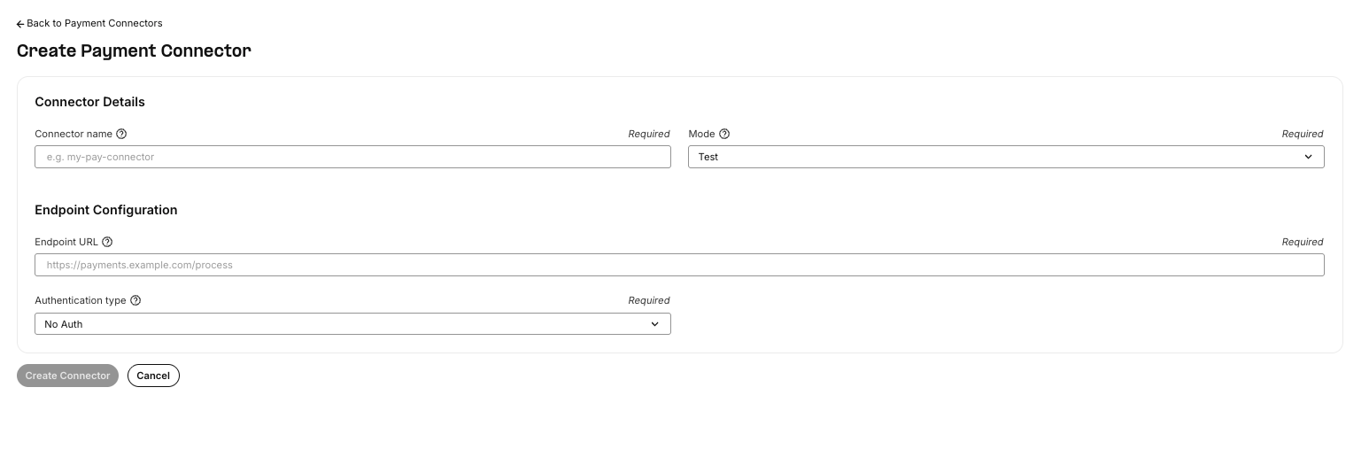Click the Endpoint URL label text
The width and height of the screenshot is (1369, 465).
pyautogui.click(x=66, y=242)
